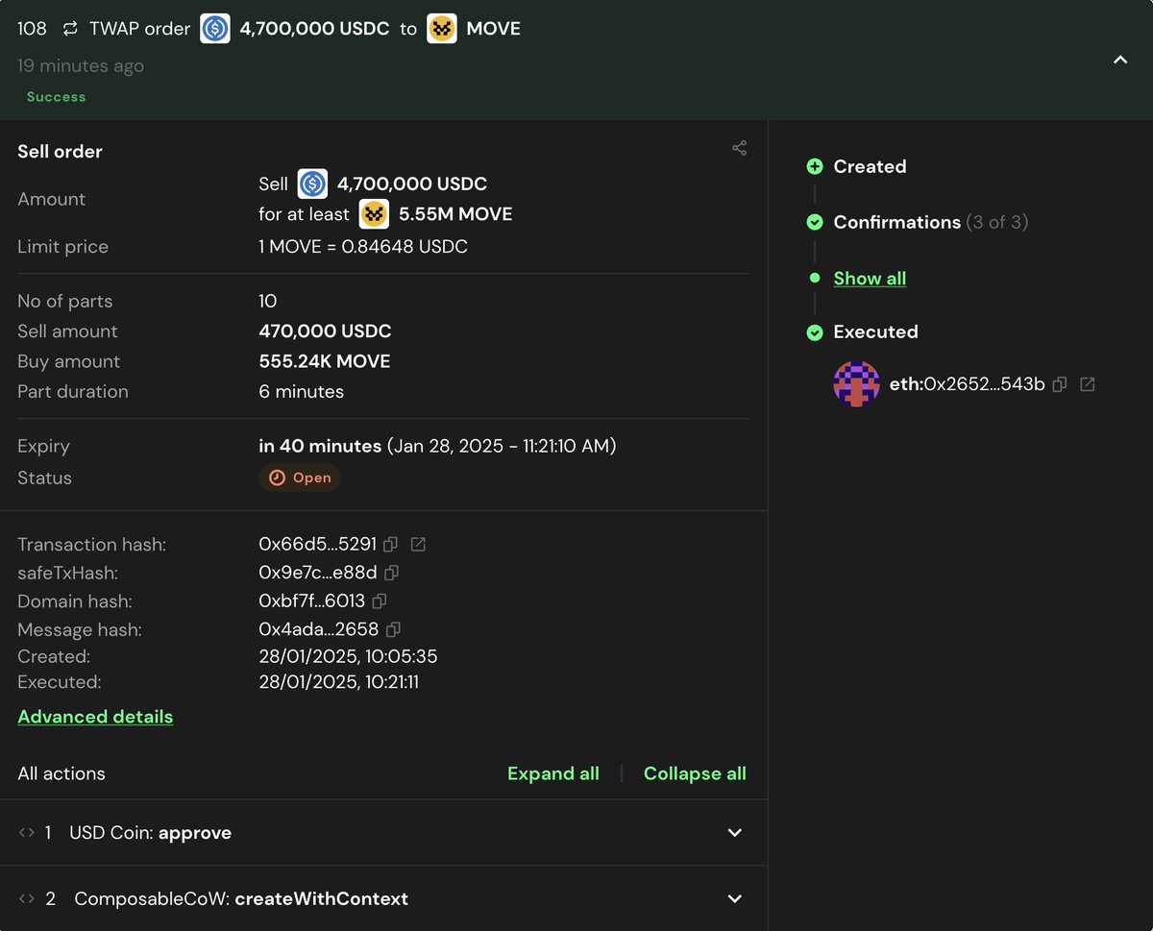The width and height of the screenshot is (1153, 931).
Task: Click USDC icon in Sell amount row
Action: [312, 184]
